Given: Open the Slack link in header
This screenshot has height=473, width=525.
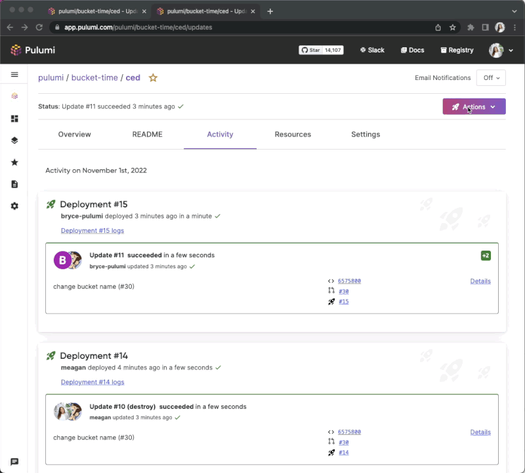Looking at the screenshot, I should pos(372,51).
